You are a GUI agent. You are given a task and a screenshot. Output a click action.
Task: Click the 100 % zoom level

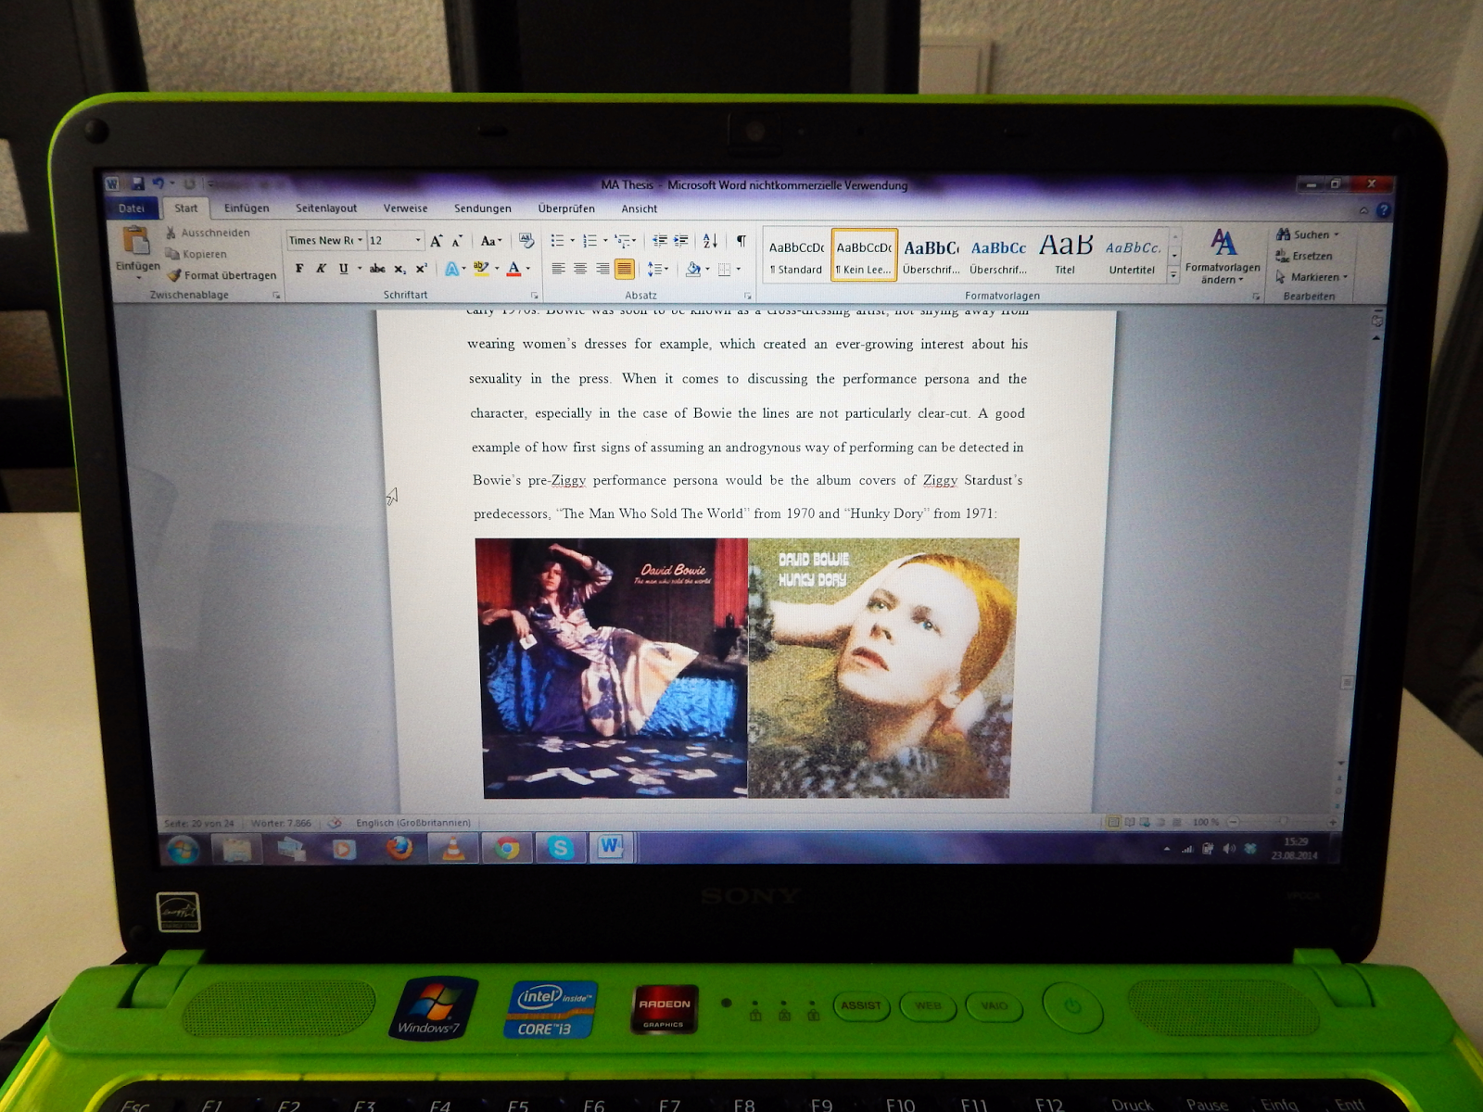(x=1205, y=822)
